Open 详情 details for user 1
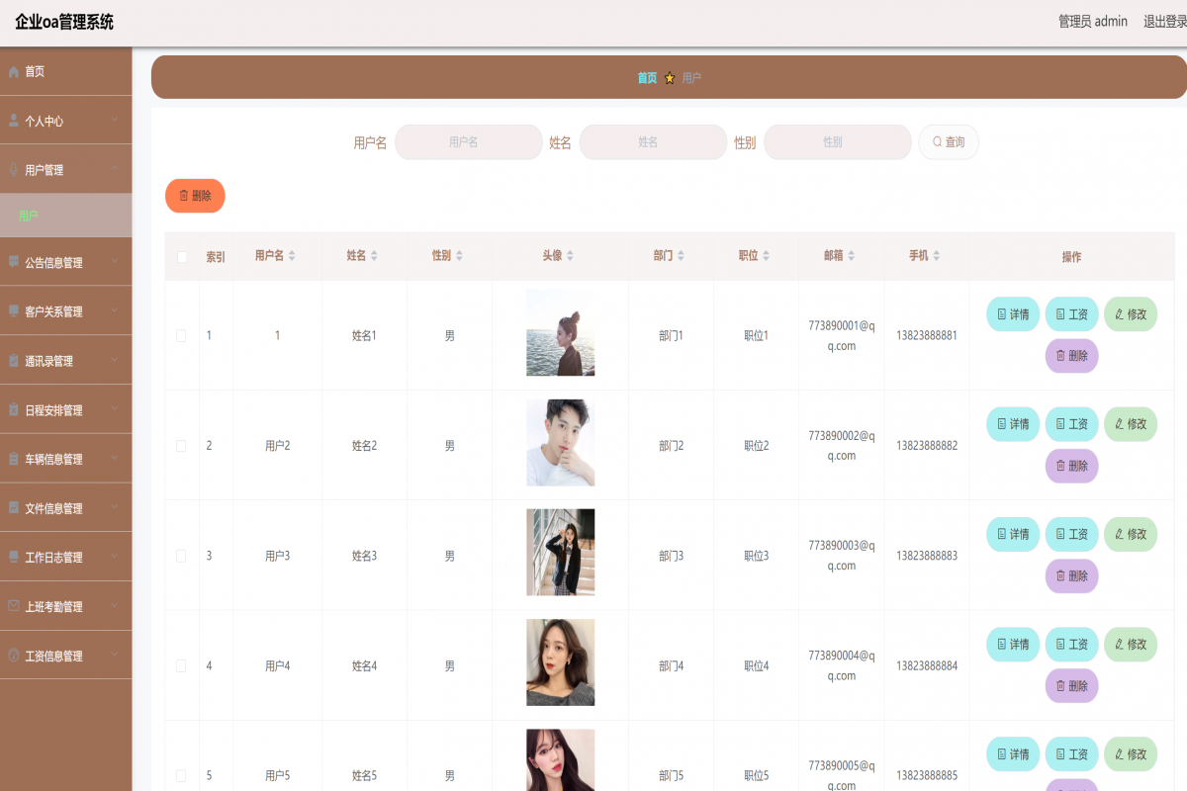 pyautogui.click(x=1012, y=313)
